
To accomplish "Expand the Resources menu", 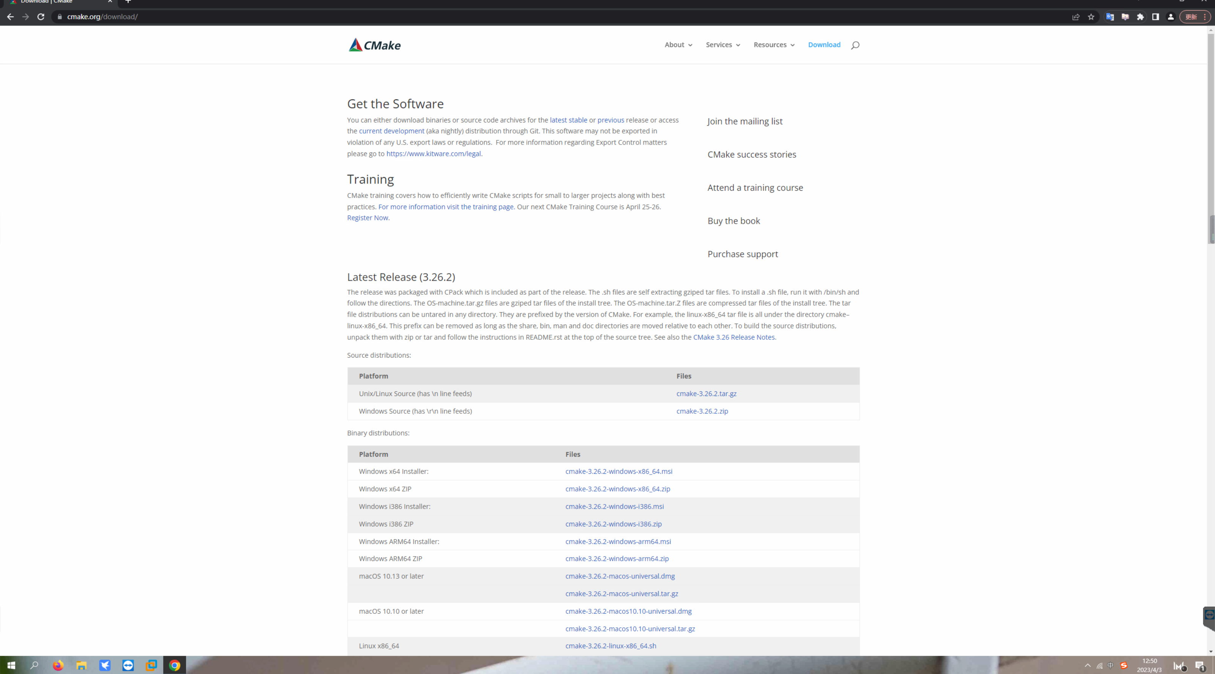I will coord(774,45).
